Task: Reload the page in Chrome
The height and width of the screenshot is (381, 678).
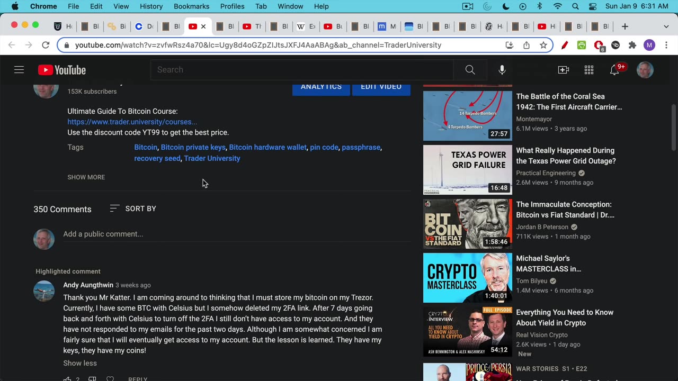Action: tap(46, 45)
